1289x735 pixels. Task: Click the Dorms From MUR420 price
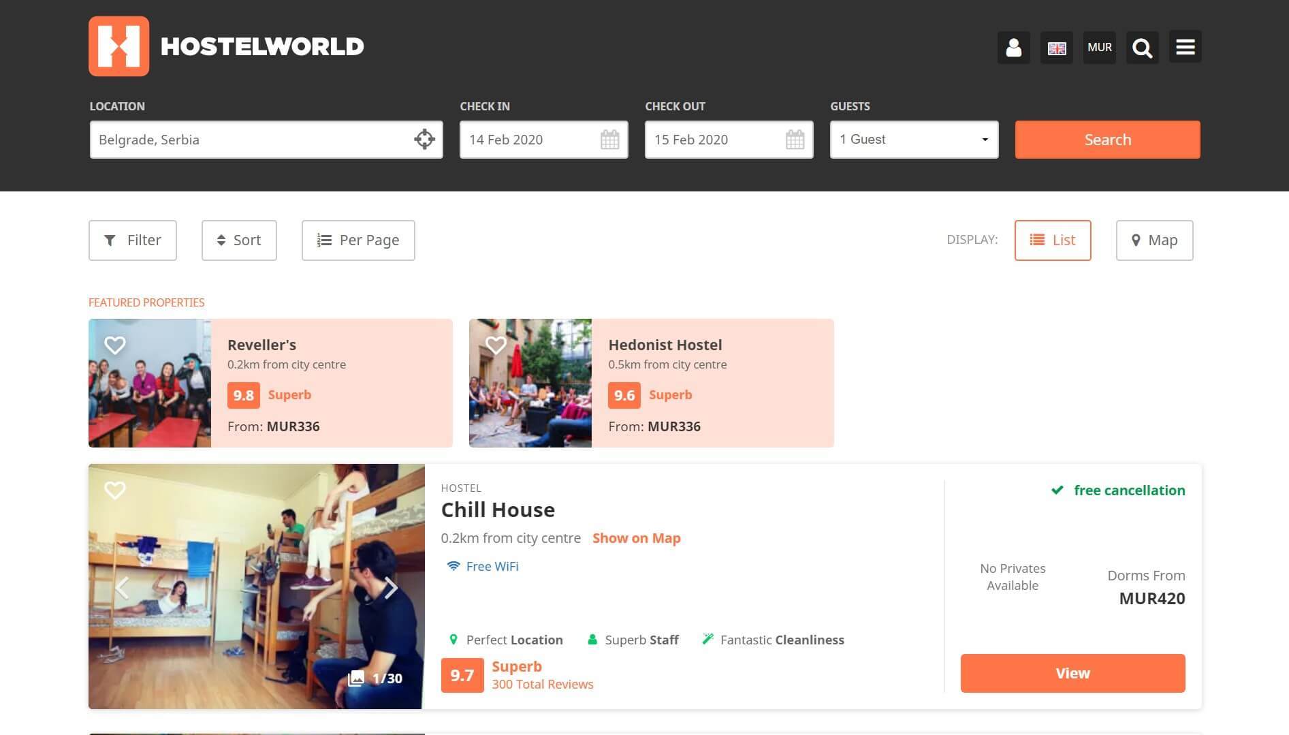(1146, 587)
